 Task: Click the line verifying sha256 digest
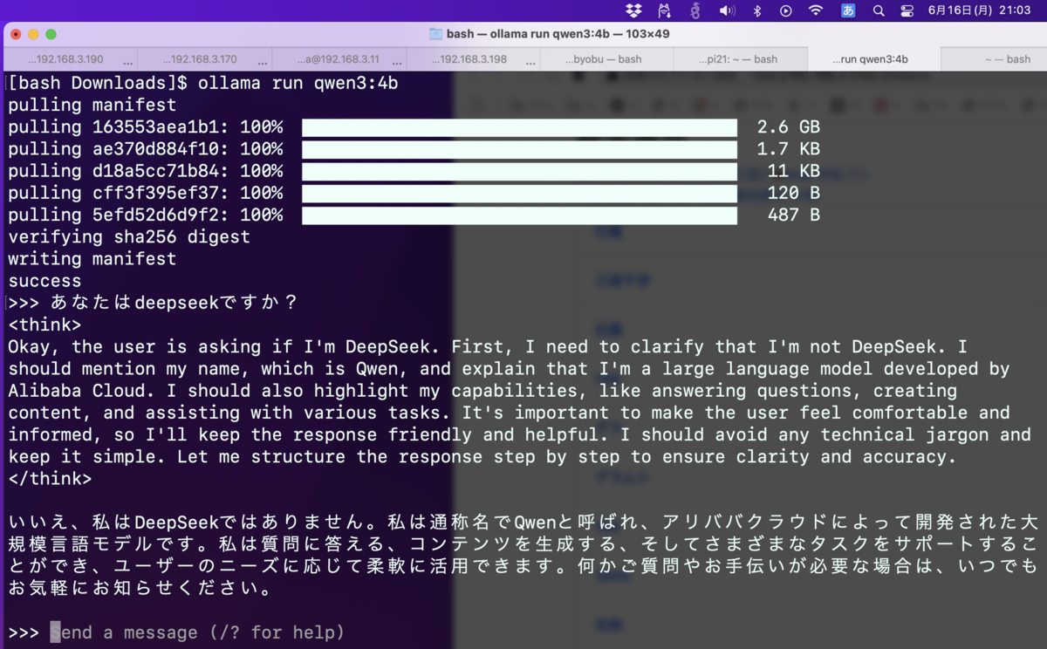coord(129,236)
